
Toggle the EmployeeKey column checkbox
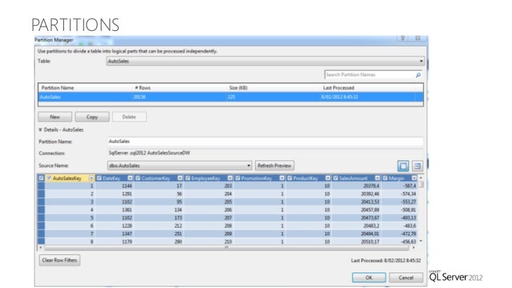188,178
